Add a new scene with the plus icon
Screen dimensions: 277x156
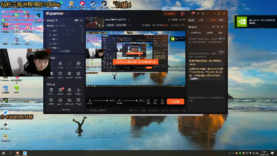tap(81, 26)
